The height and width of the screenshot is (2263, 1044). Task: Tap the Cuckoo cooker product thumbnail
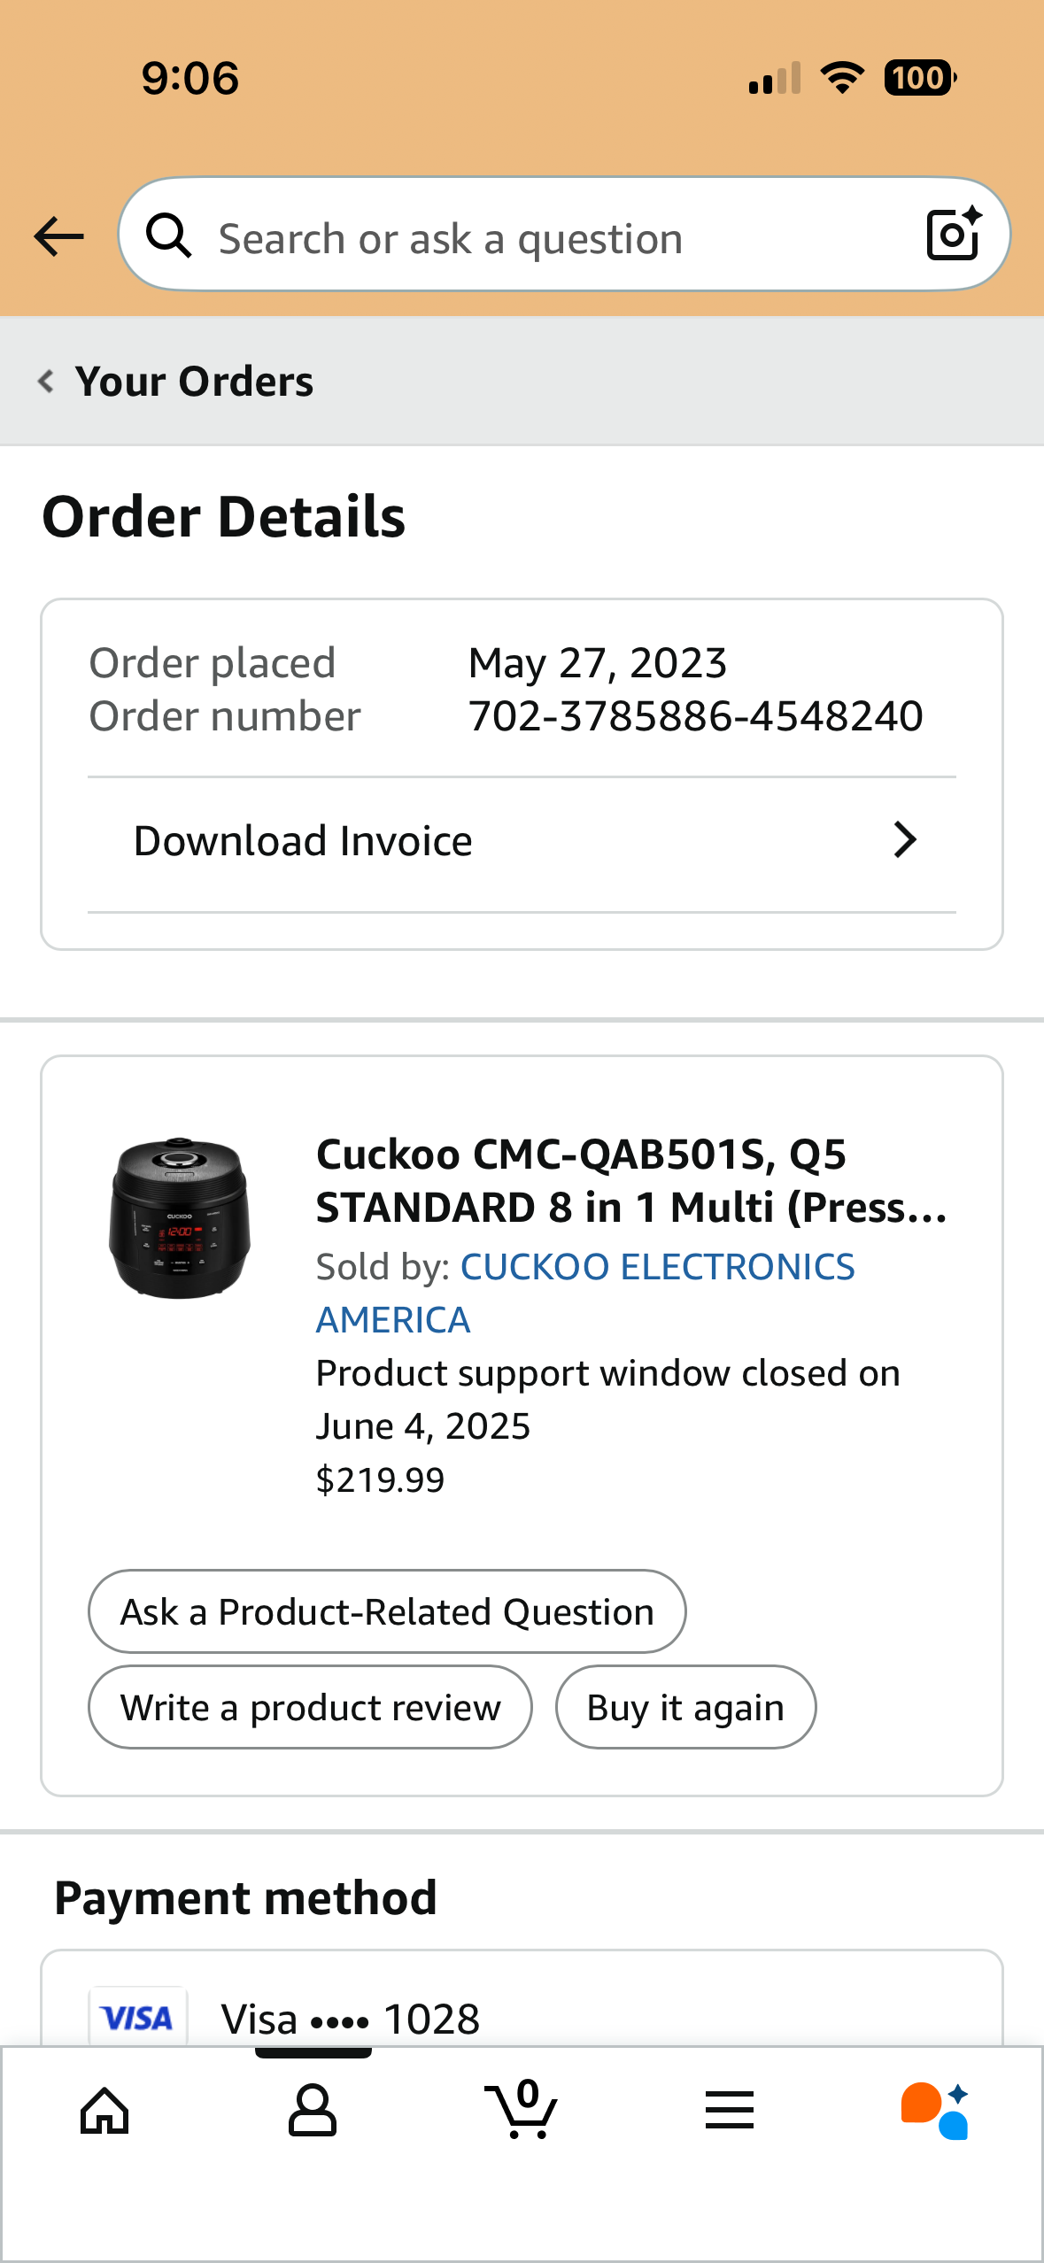point(180,1218)
